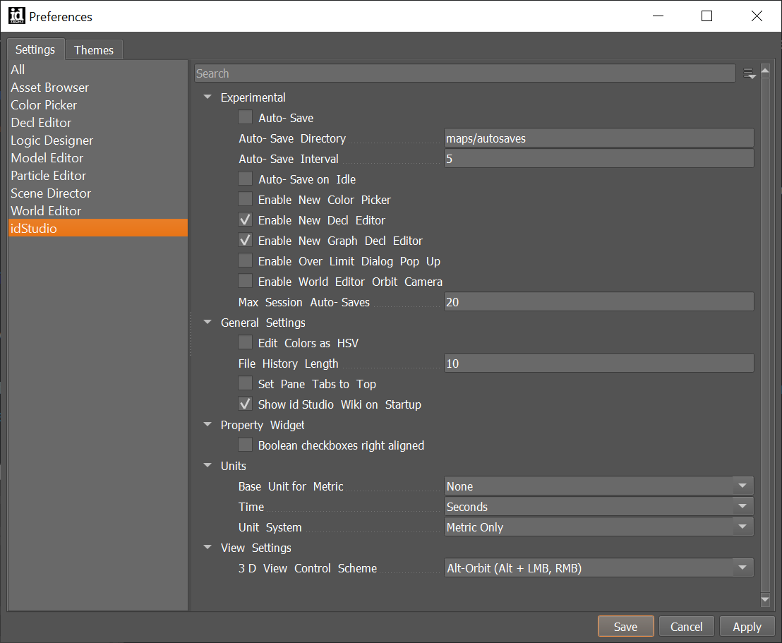Open the Unit System dropdown
782x643 pixels.
click(x=598, y=527)
